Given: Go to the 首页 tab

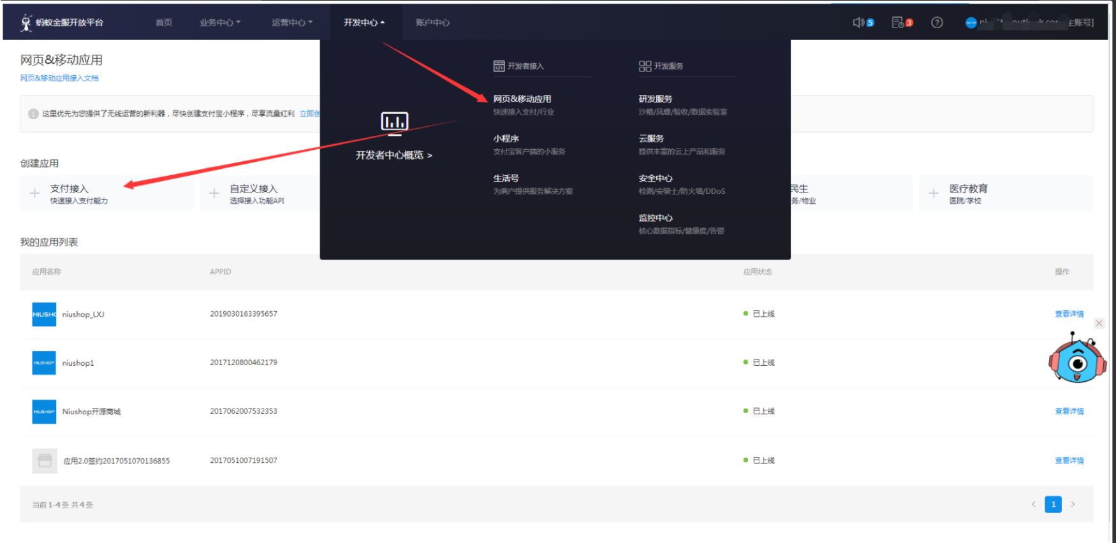Looking at the screenshot, I should click(x=164, y=22).
